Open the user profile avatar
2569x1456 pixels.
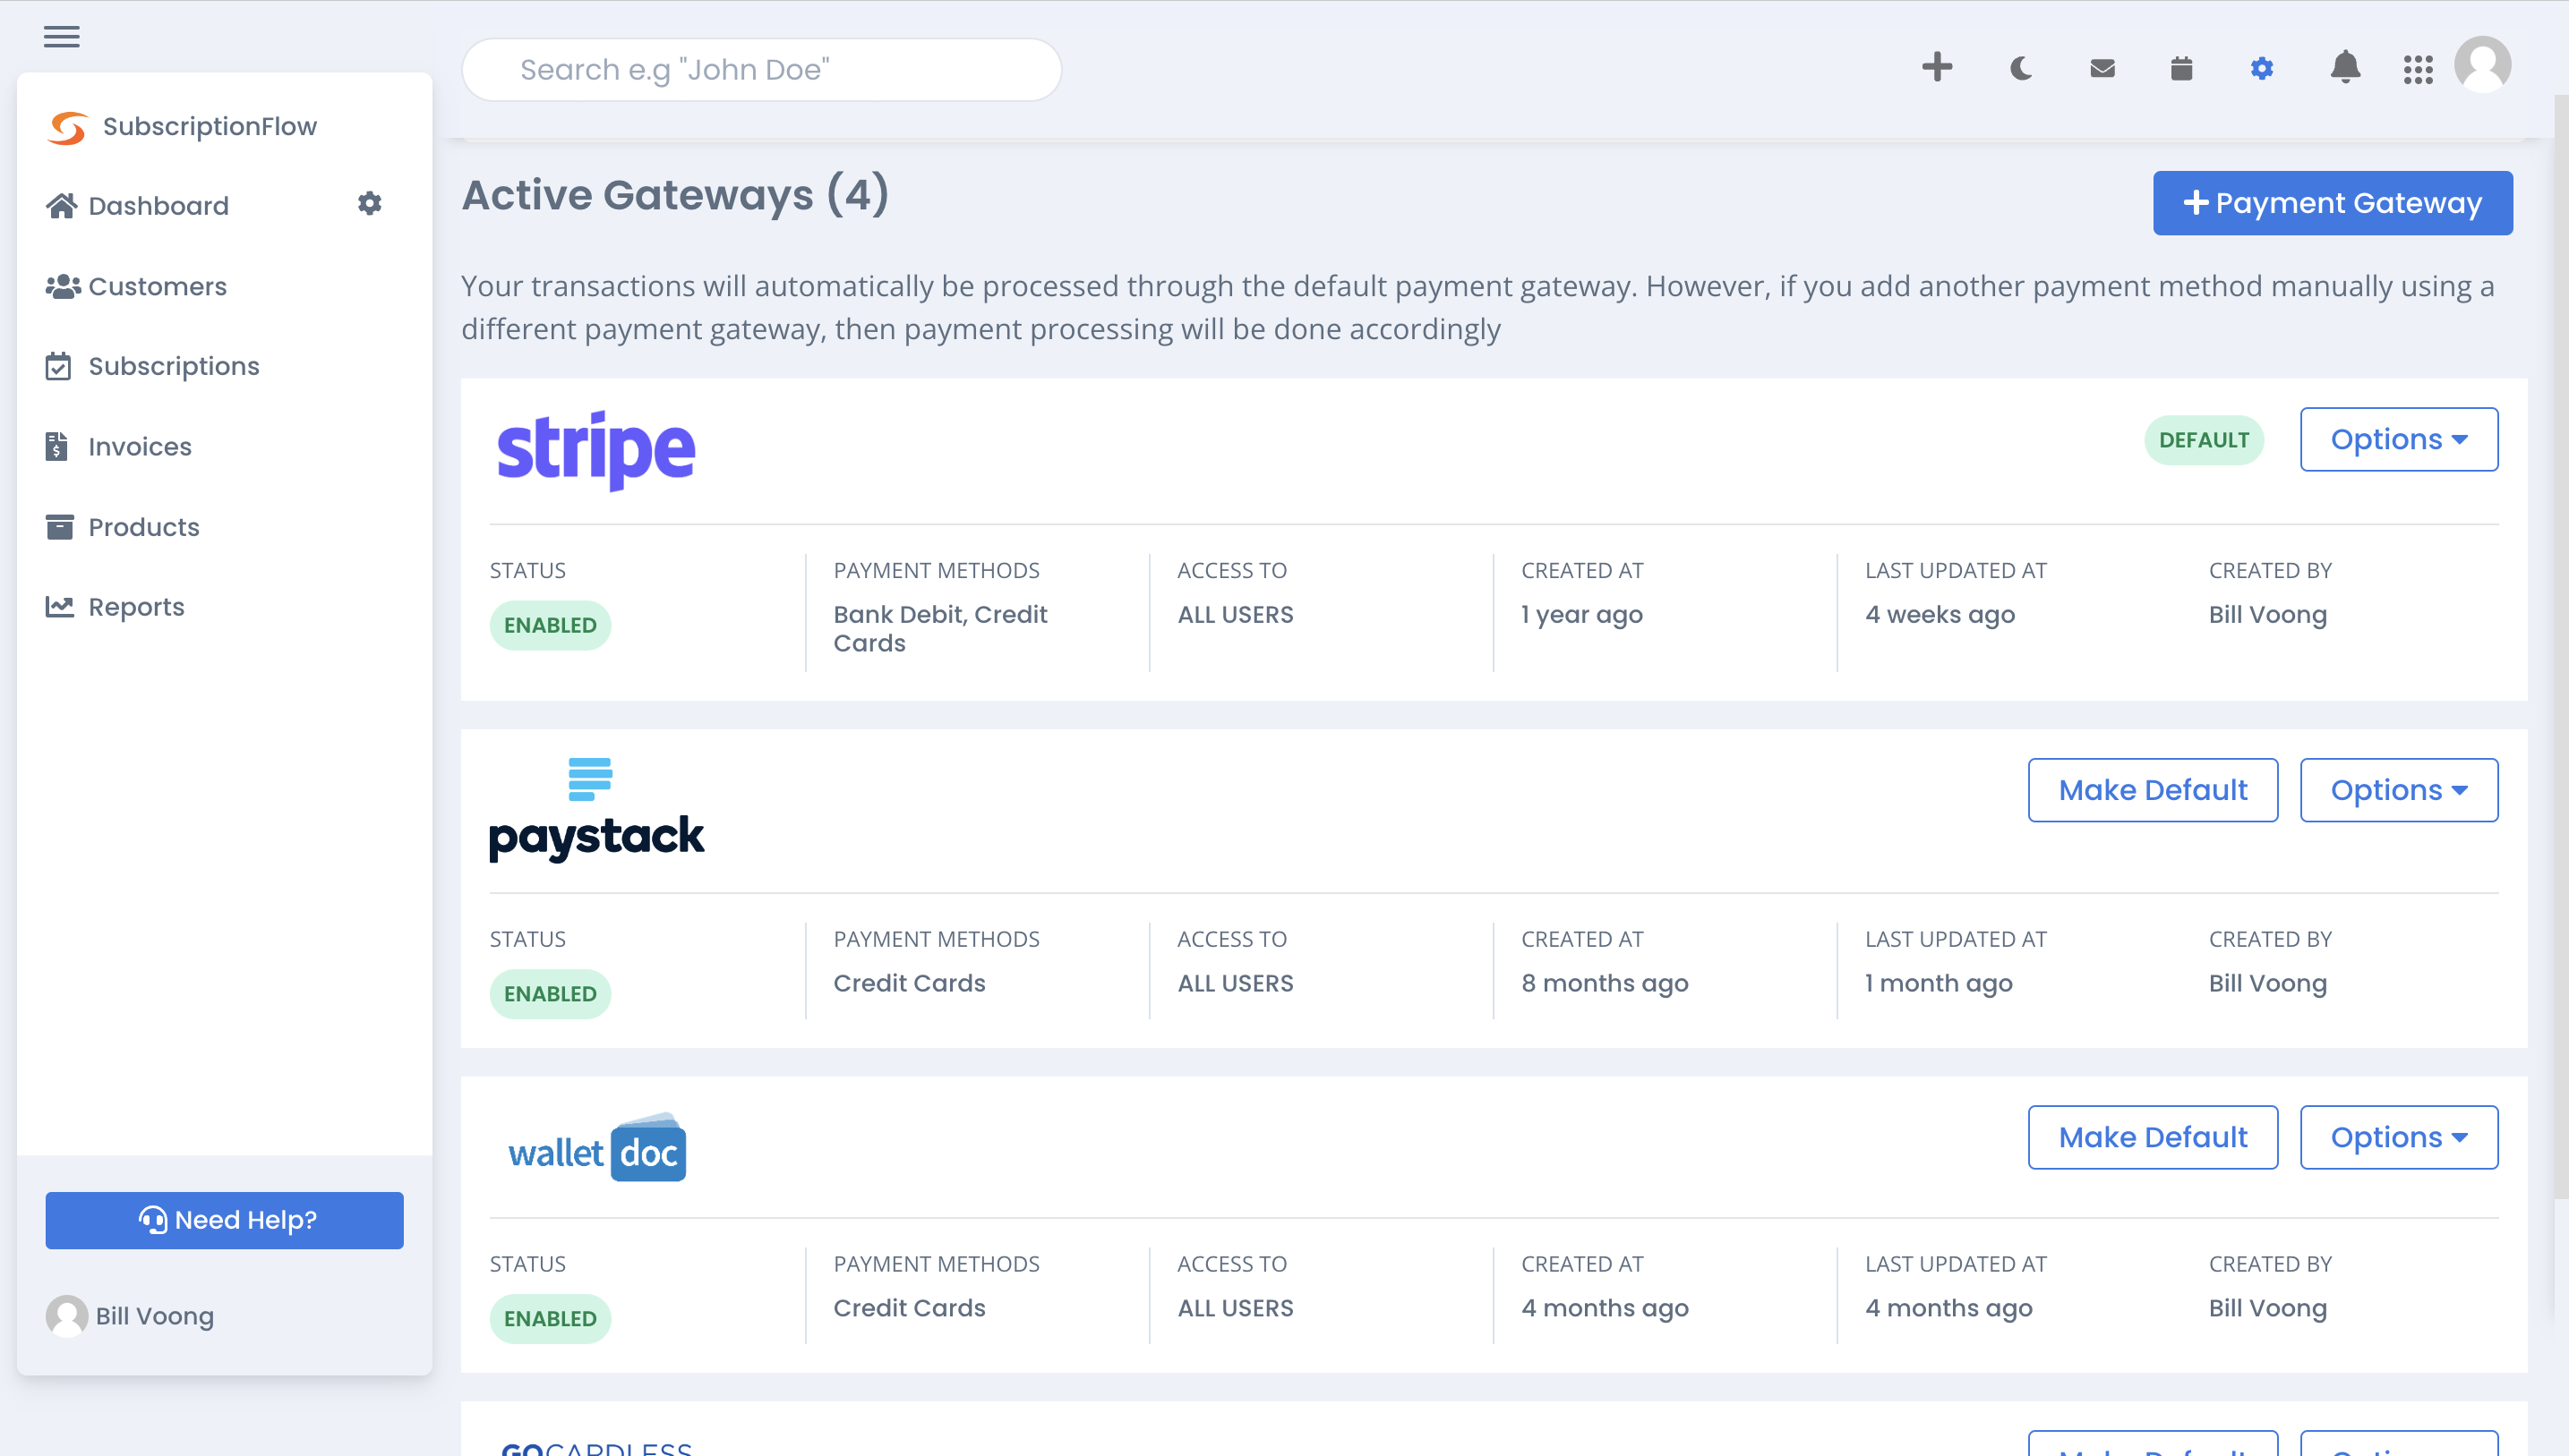coord(2483,65)
